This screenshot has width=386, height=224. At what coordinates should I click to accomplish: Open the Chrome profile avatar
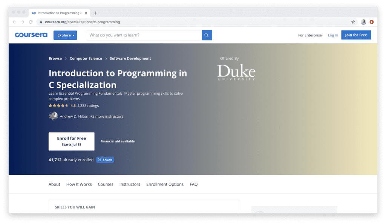click(363, 22)
